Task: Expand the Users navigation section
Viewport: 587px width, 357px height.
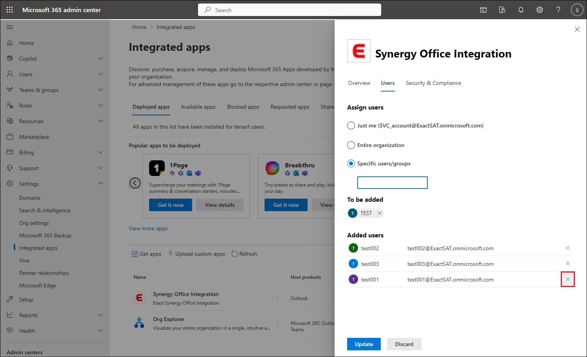Action: tap(101, 74)
